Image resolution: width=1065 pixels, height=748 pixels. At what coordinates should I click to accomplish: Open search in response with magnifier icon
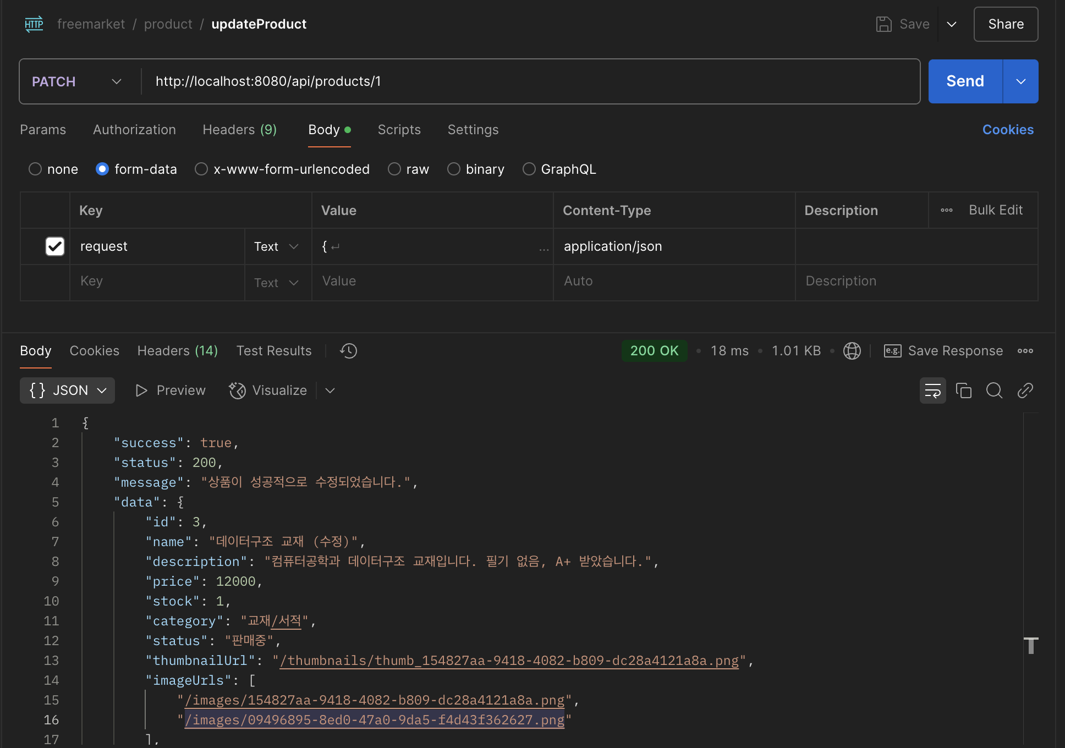(x=994, y=391)
